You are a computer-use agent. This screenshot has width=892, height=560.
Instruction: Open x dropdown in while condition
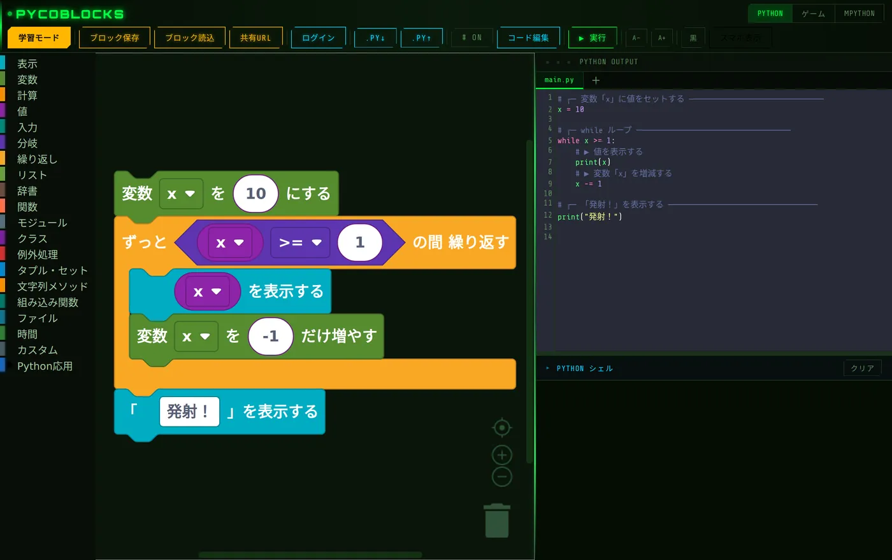[x=230, y=242]
